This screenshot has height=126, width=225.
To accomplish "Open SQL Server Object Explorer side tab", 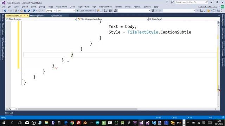I will (x=2, y=49).
